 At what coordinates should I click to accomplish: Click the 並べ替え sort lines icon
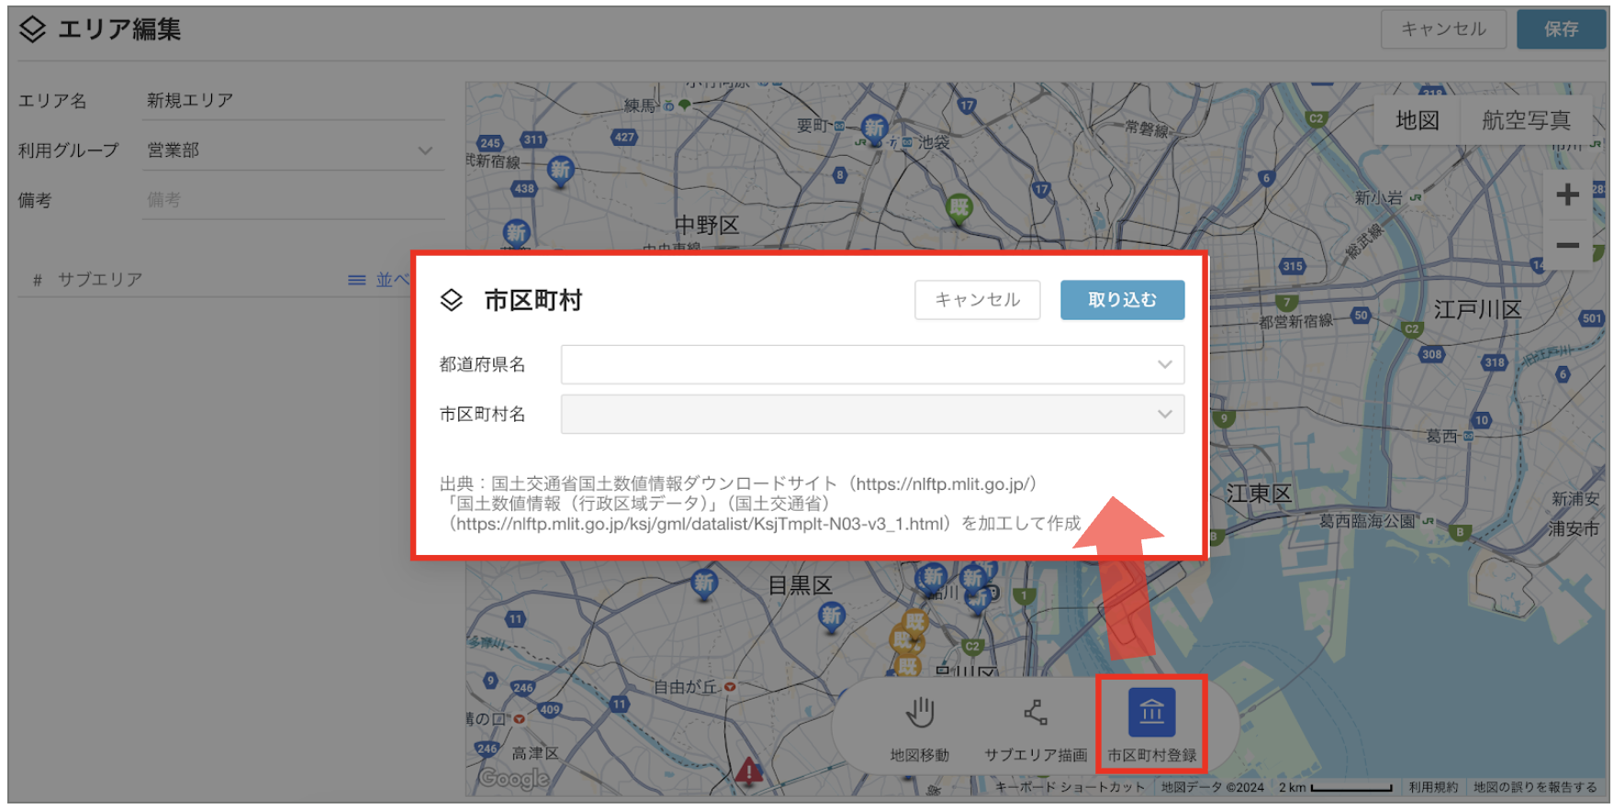pos(357,280)
